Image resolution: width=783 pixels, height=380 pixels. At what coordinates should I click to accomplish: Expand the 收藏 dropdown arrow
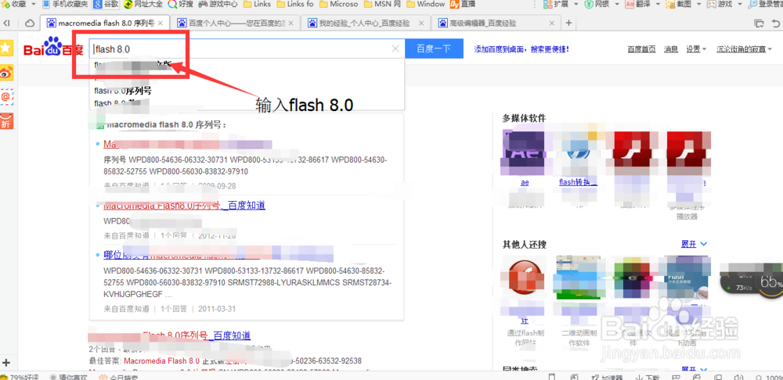(34, 4)
